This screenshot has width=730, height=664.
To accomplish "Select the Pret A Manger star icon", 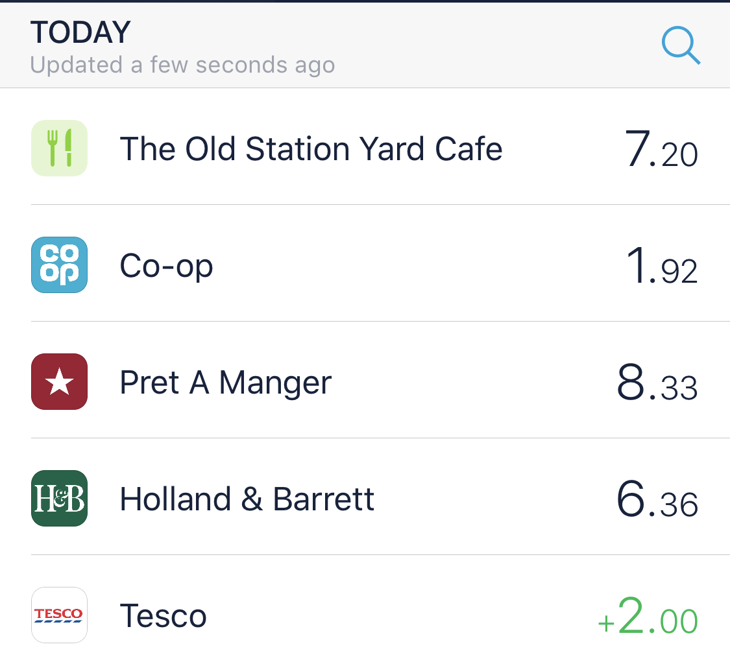I will click(59, 381).
